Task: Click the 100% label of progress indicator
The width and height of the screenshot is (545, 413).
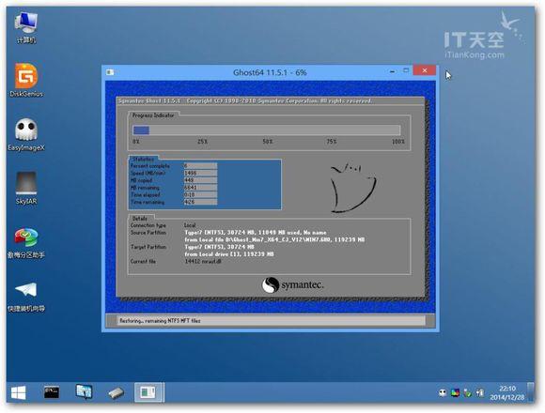Action: point(398,142)
